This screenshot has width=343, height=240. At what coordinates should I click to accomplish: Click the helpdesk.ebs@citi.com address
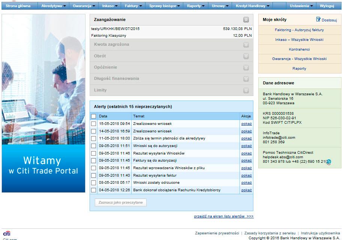click(283, 157)
